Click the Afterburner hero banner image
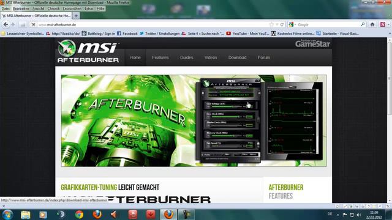The height and width of the screenshot is (220, 392). 194,121
